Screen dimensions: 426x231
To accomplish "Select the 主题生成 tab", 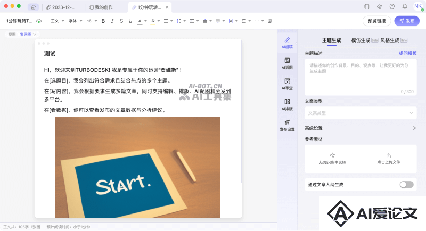I will (x=331, y=40).
